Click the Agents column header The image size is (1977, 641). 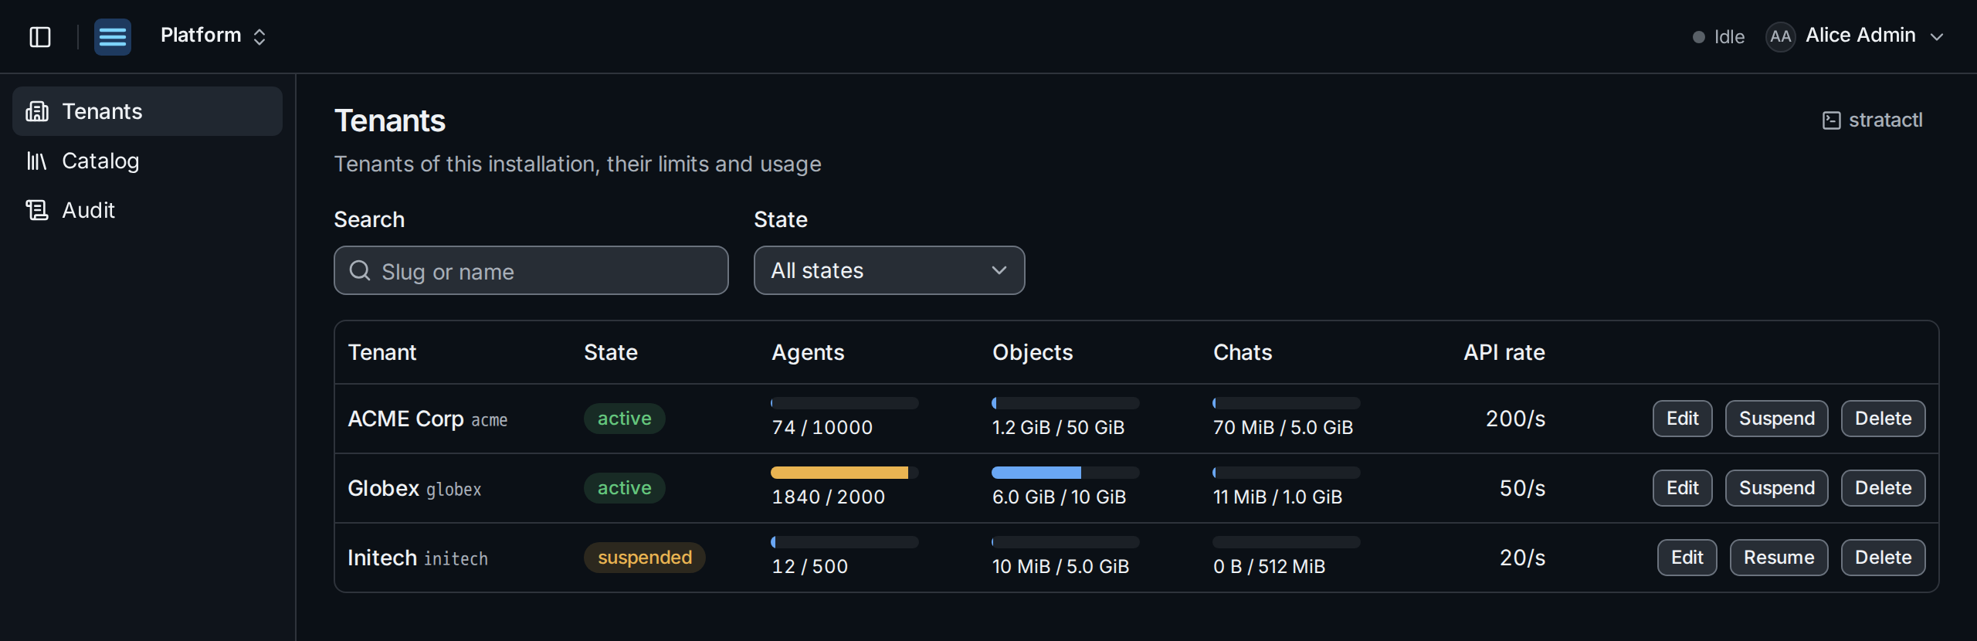(808, 352)
